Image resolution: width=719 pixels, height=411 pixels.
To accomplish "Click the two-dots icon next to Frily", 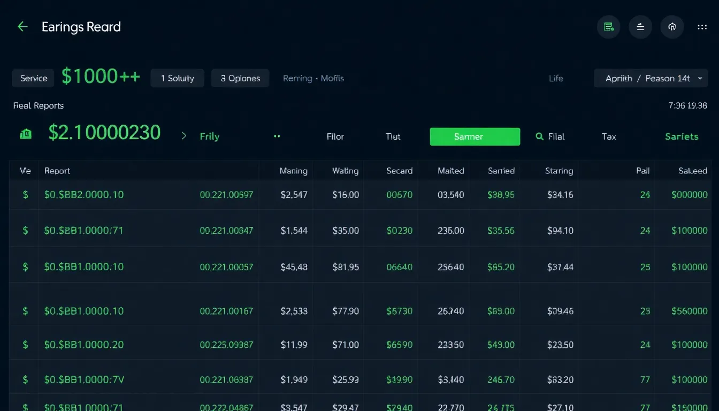I will pos(277,136).
